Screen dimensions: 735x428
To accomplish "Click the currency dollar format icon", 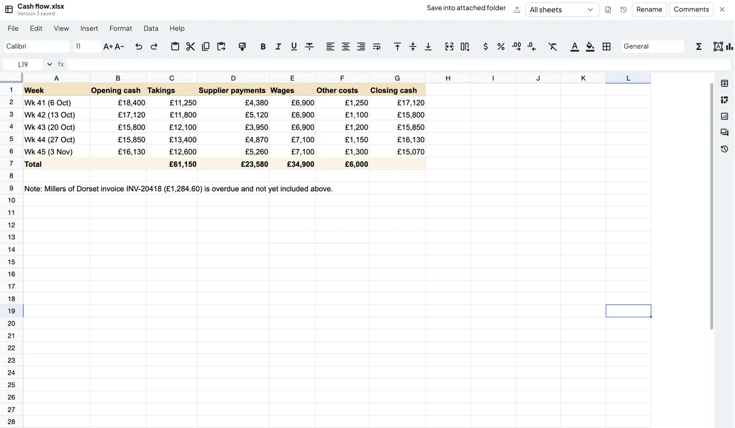I will point(485,47).
